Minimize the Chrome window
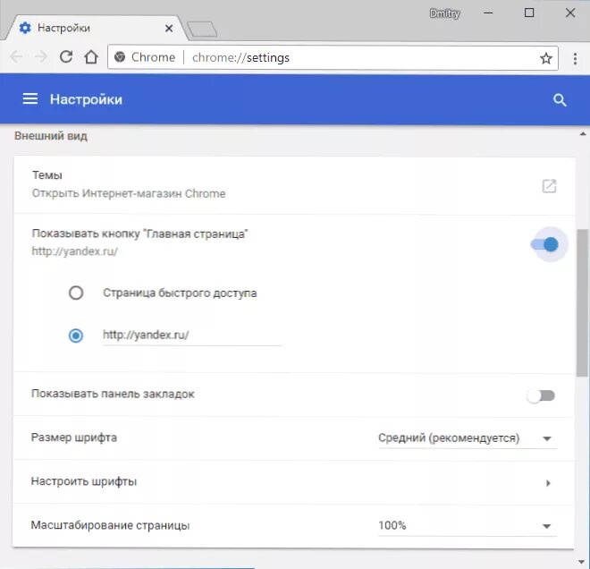The width and height of the screenshot is (590, 569). (488, 13)
